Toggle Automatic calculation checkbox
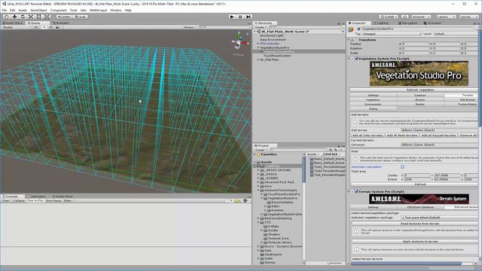The image size is (482, 271). pyautogui.click(x=402, y=167)
